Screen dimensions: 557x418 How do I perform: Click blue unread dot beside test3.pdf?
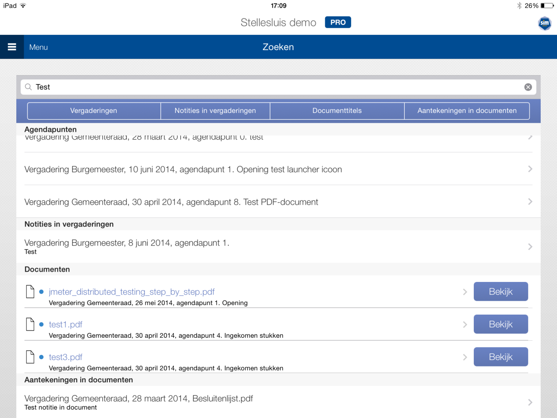coord(41,357)
